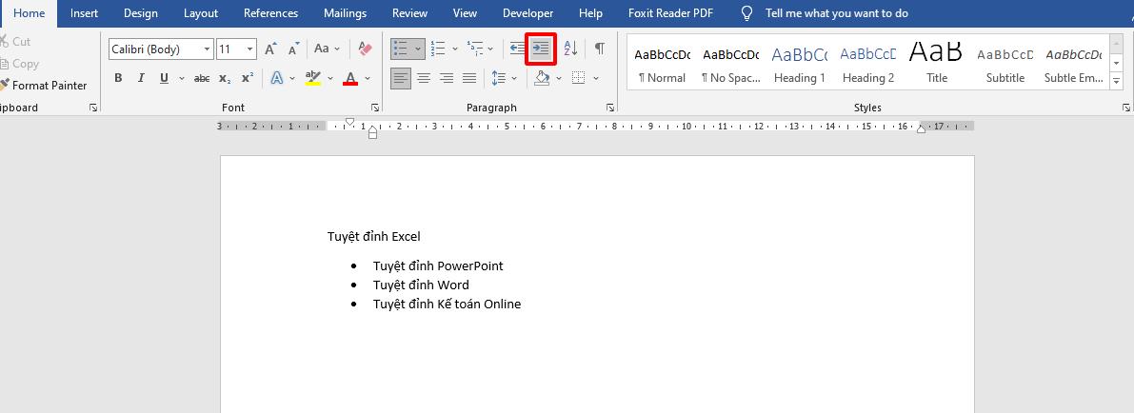This screenshot has width=1134, height=413.
Task: Open the font size dropdown arrow
Action: 250,49
